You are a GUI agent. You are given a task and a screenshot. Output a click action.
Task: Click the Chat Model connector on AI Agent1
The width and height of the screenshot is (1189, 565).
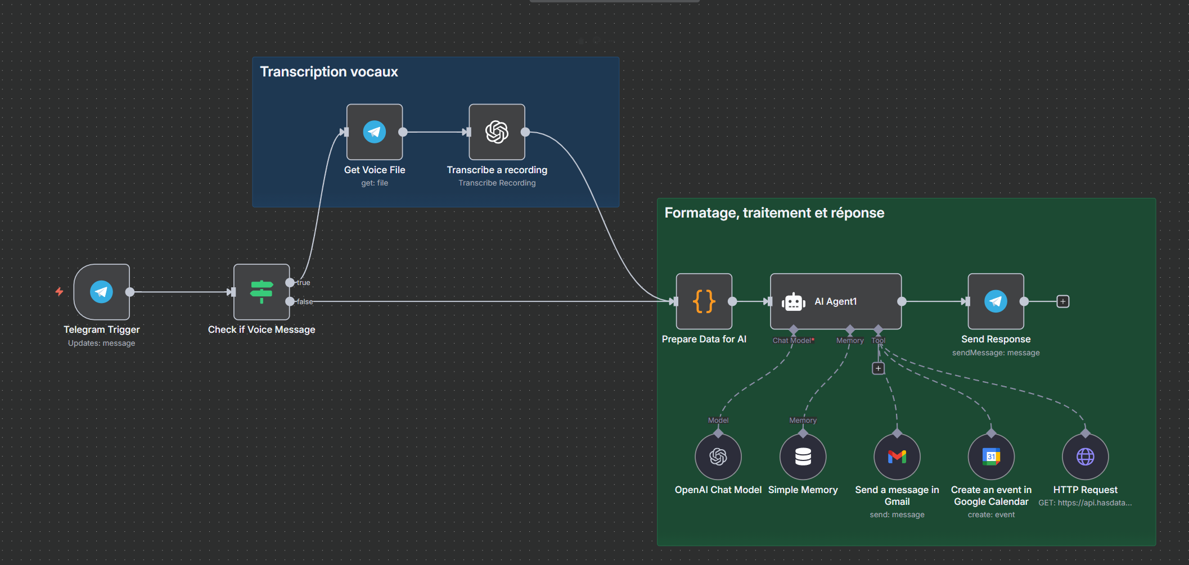click(794, 329)
